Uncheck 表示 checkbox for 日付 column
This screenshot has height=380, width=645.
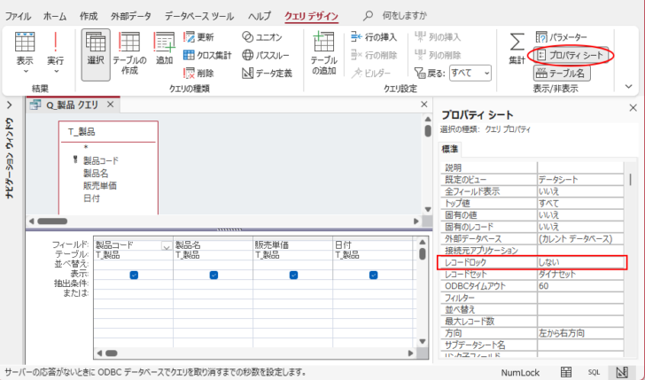[x=373, y=275]
